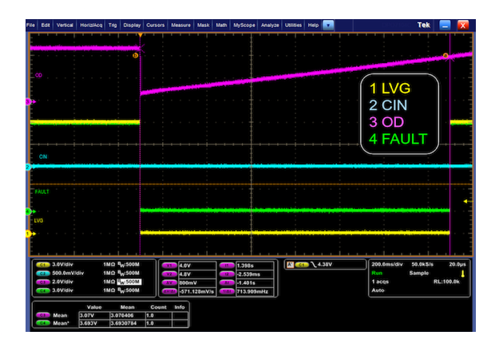Select the magenta C3 channel badge
503x351 pixels.
pos(40,281)
